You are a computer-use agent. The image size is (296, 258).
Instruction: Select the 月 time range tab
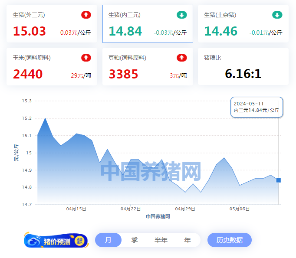click(x=108, y=240)
